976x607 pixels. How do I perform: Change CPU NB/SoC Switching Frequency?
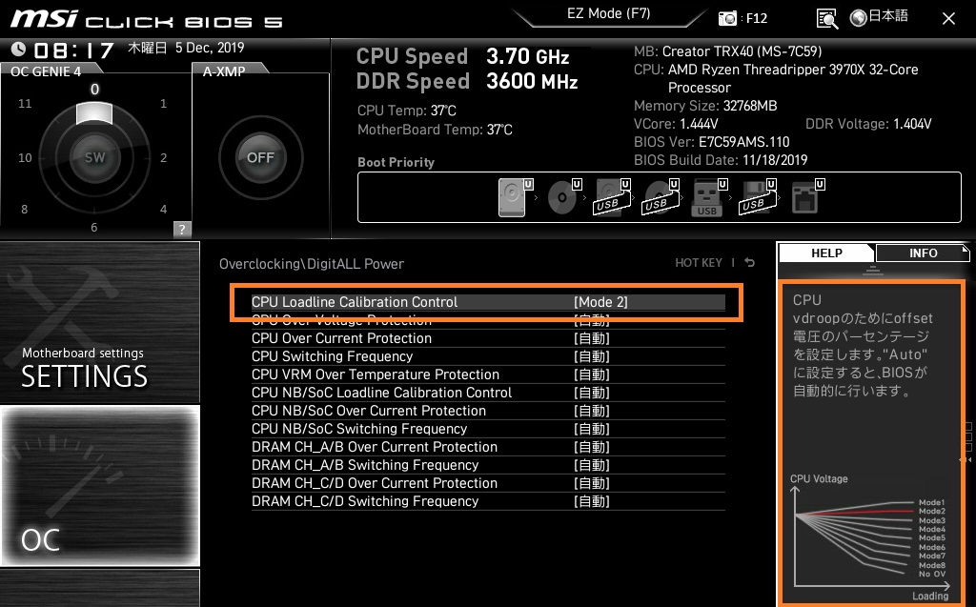488,428
